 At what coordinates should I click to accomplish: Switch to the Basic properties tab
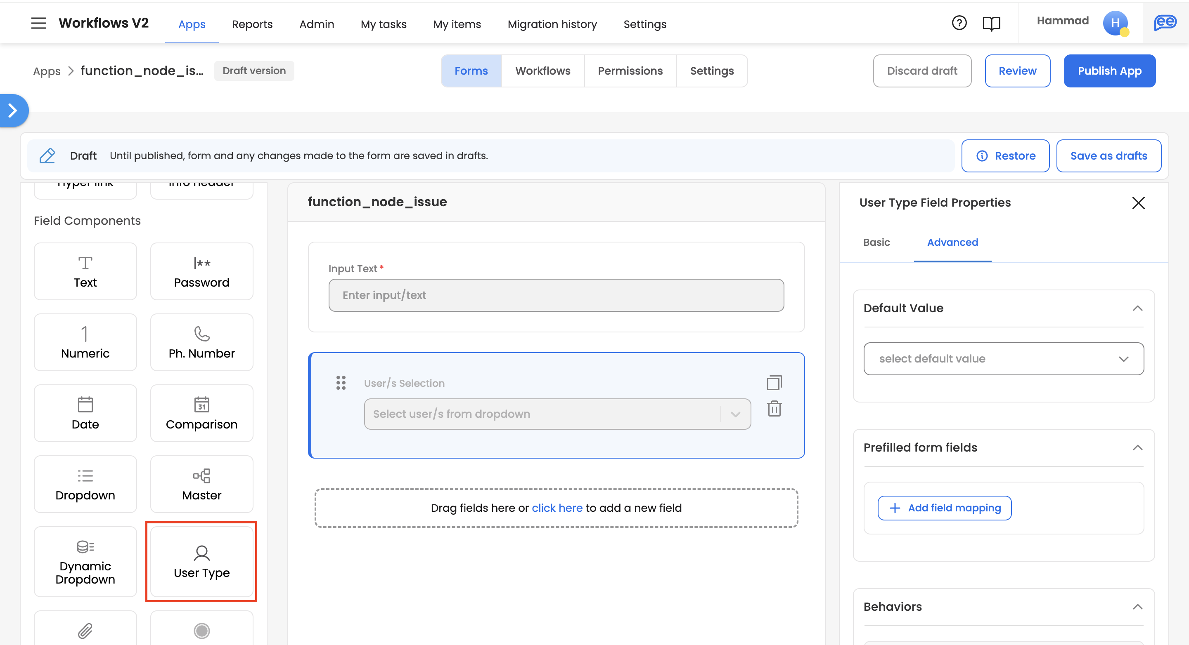pyautogui.click(x=876, y=242)
